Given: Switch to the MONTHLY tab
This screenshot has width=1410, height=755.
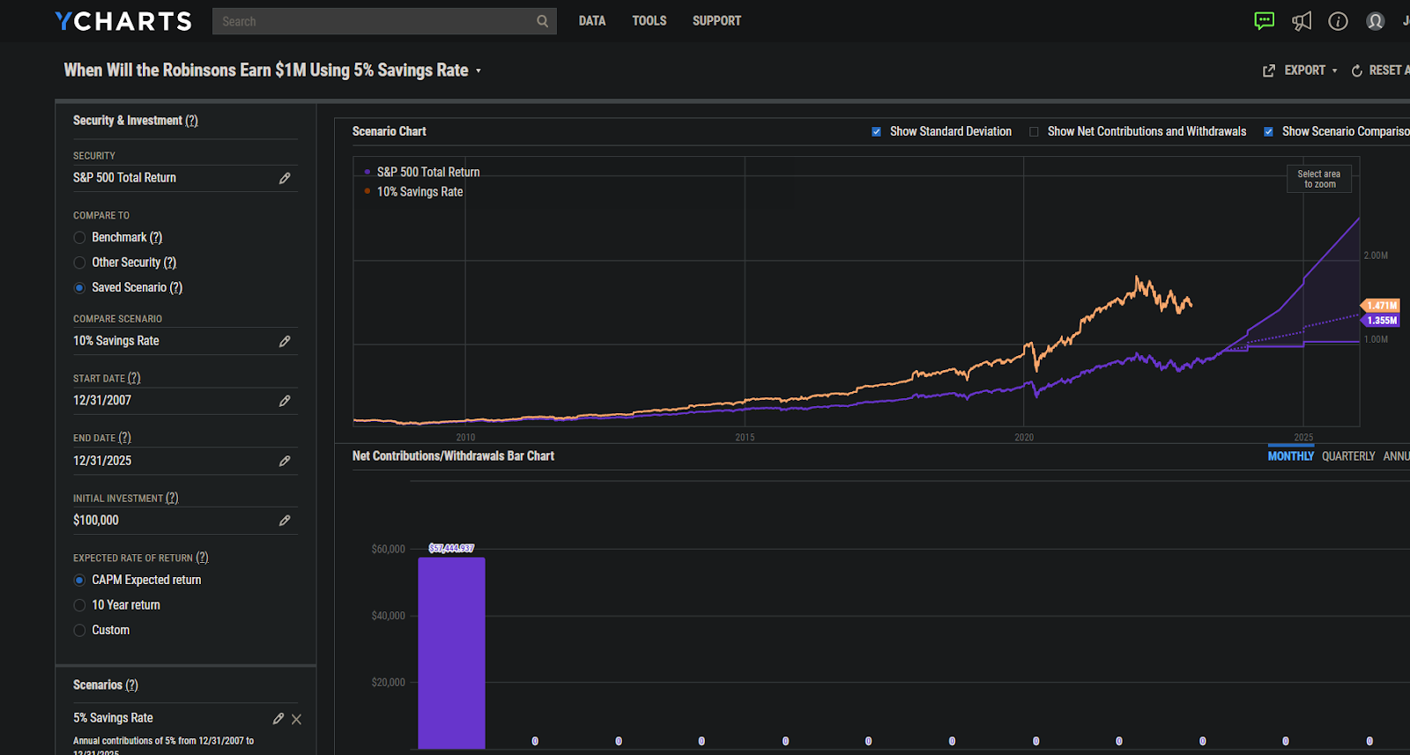Looking at the screenshot, I should pyautogui.click(x=1291, y=455).
